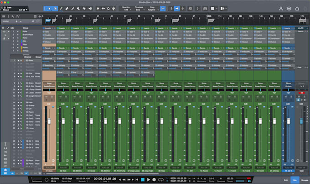Open the grid view layout dropdown

point(217,9)
